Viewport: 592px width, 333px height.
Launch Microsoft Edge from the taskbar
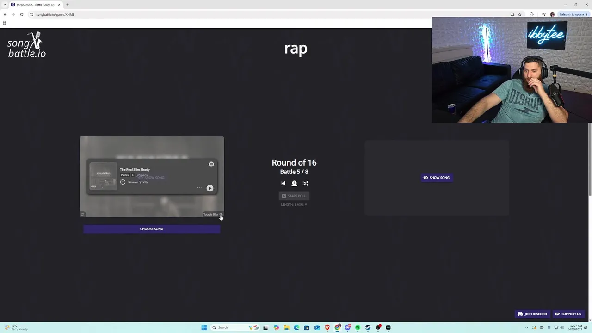coord(296,327)
